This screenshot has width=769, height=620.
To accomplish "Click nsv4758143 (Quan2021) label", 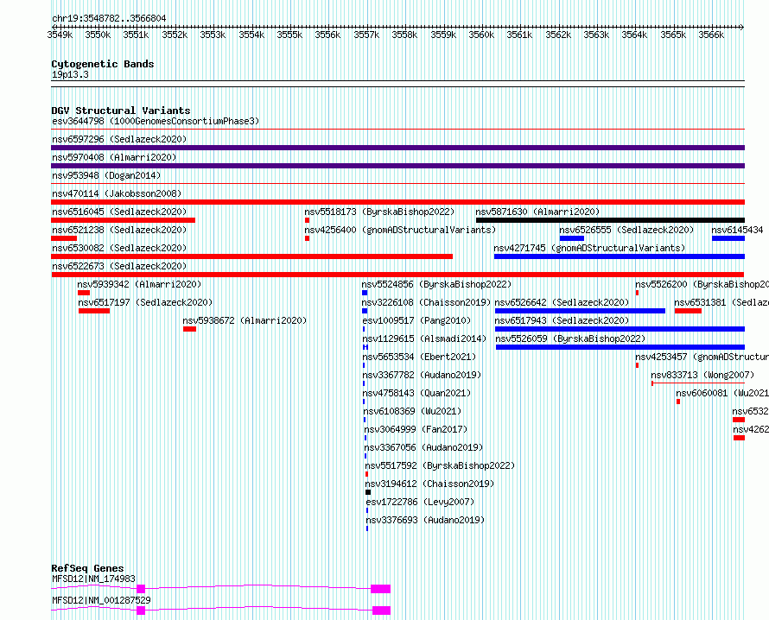I will [416, 393].
